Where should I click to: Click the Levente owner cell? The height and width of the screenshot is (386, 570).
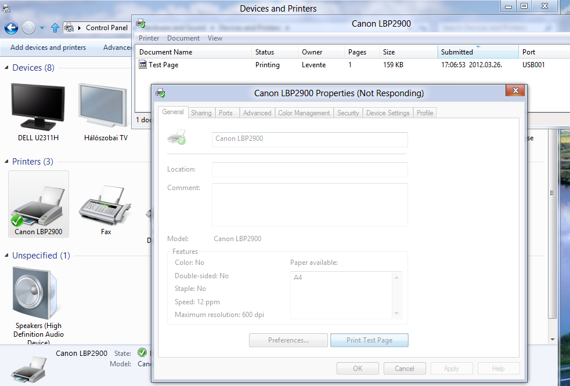(313, 65)
